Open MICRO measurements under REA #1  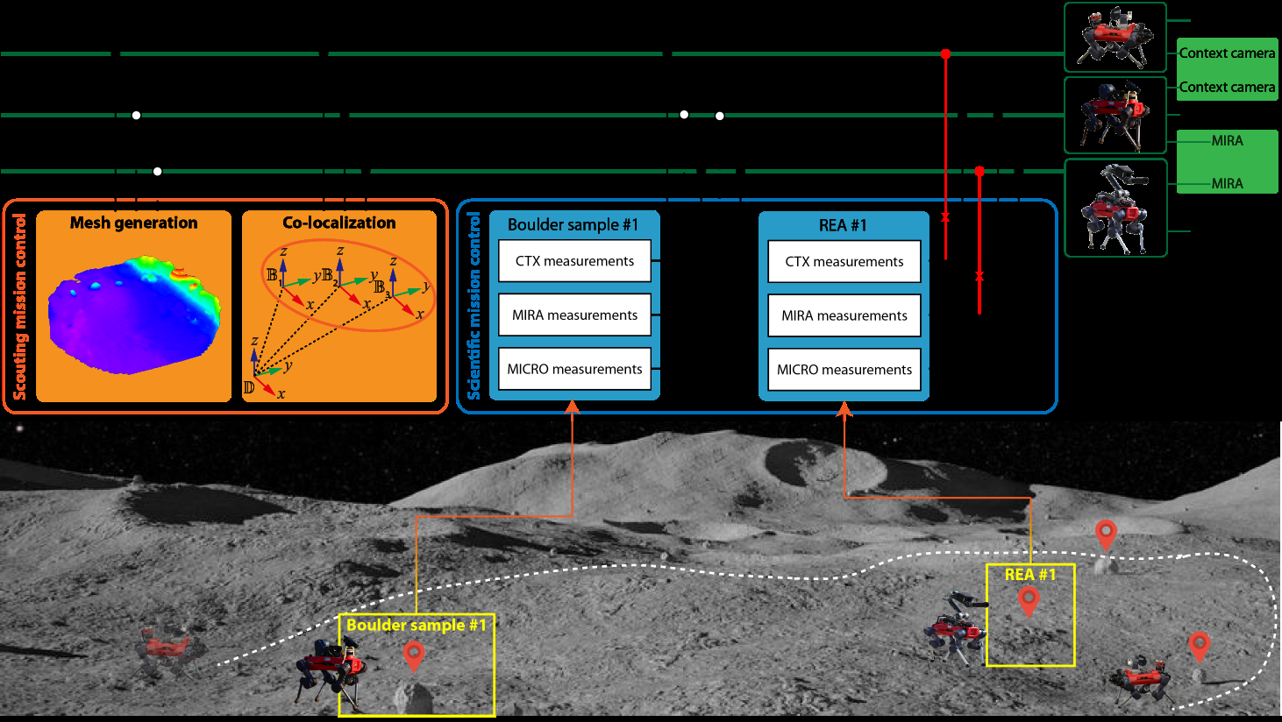[844, 370]
